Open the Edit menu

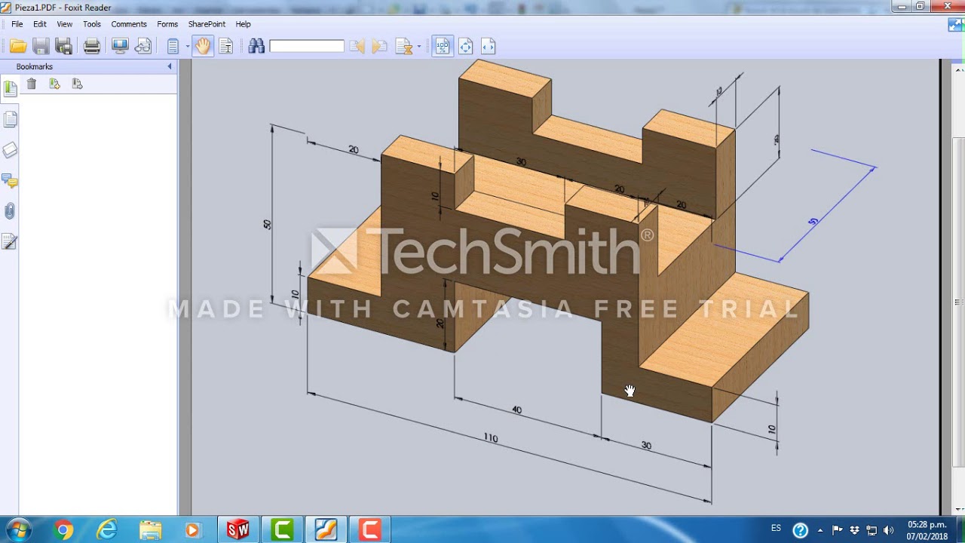tap(40, 24)
